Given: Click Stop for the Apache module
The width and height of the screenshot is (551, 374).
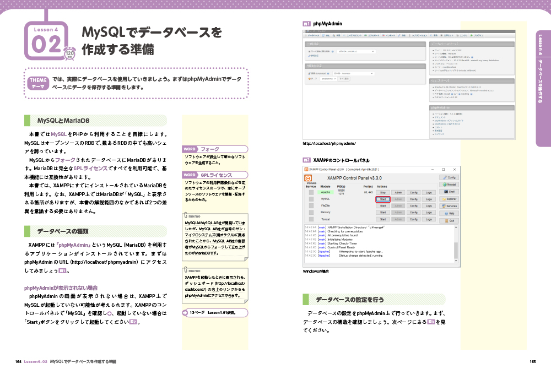Looking at the screenshot, I should point(383,192).
